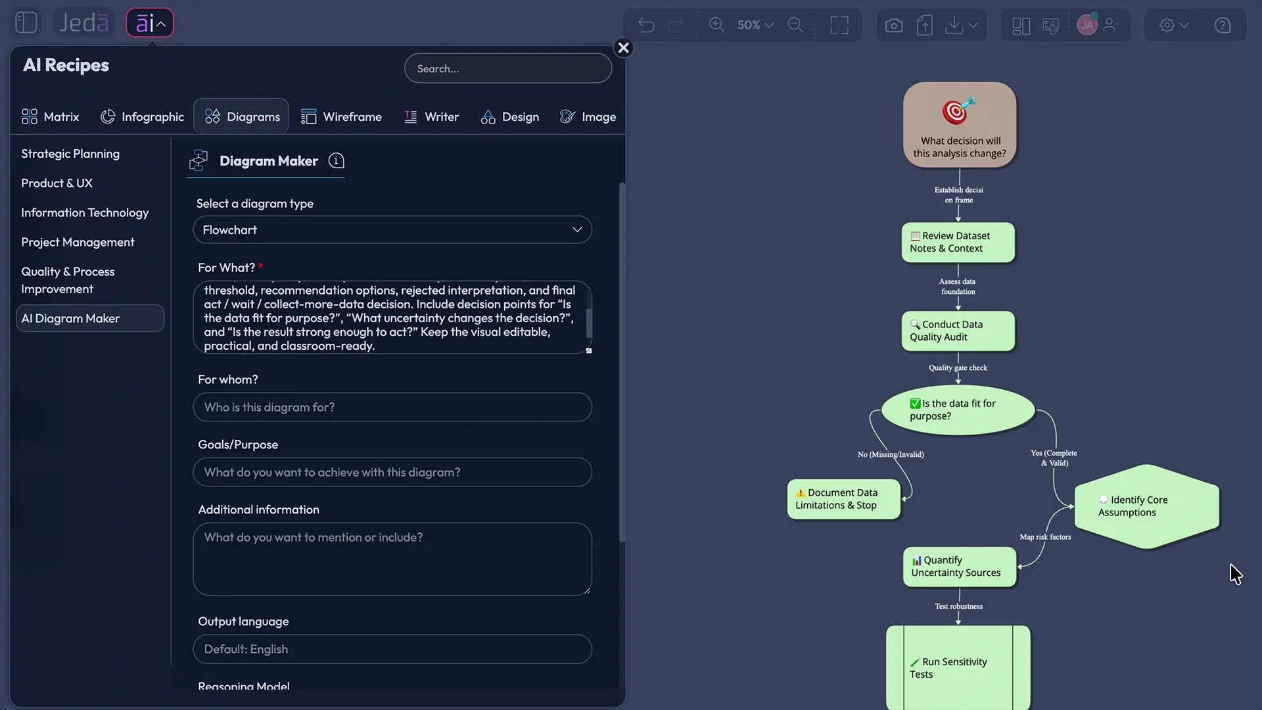The height and width of the screenshot is (710, 1262).
Task: Click the panel vertical scrollbar
Action: tap(622, 362)
